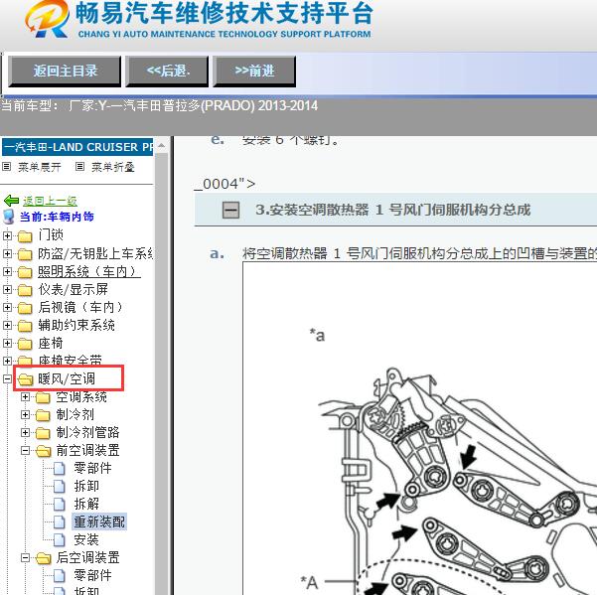Click section heading 3.安装空调散热器 1 号风门伺服机构分总成

pyautogui.click(x=393, y=210)
